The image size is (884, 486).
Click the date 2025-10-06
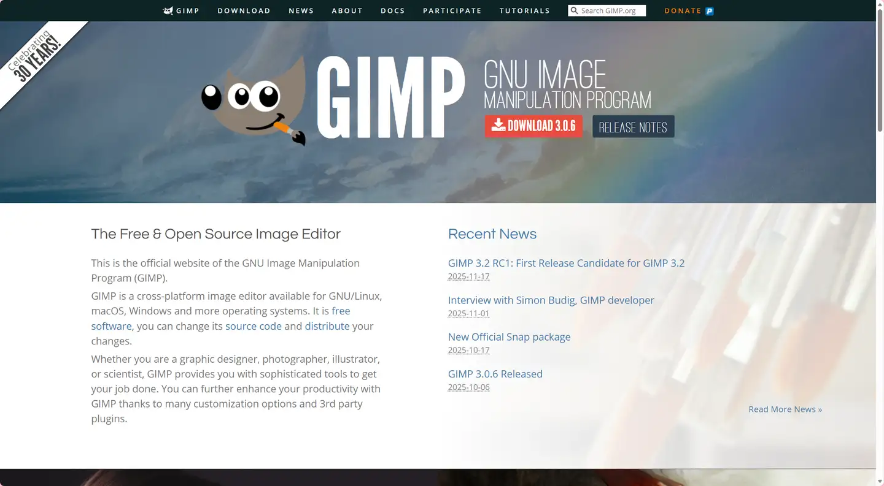[x=469, y=387]
